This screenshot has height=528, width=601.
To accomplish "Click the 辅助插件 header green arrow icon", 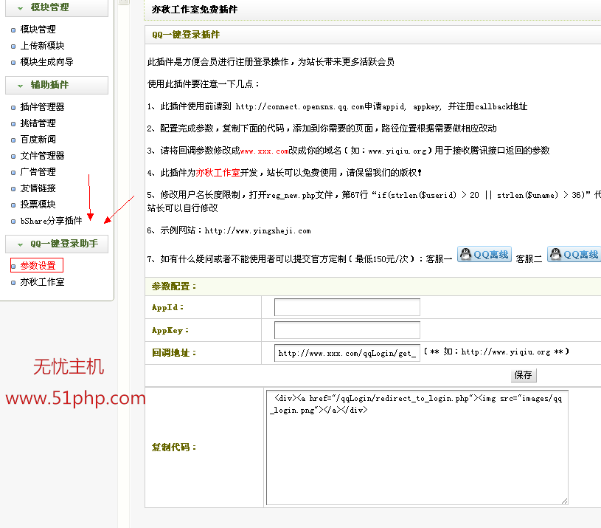I will click(x=21, y=86).
